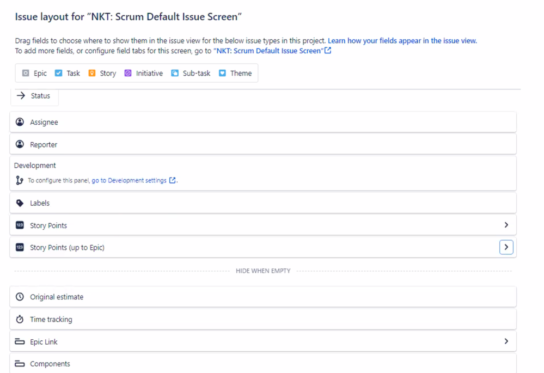Click the purple Initiative icon
Viewport: 544px width, 373px height.
(128, 73)
